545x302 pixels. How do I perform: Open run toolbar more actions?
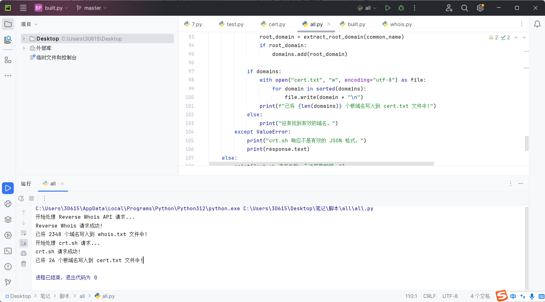tap(44, 198)
